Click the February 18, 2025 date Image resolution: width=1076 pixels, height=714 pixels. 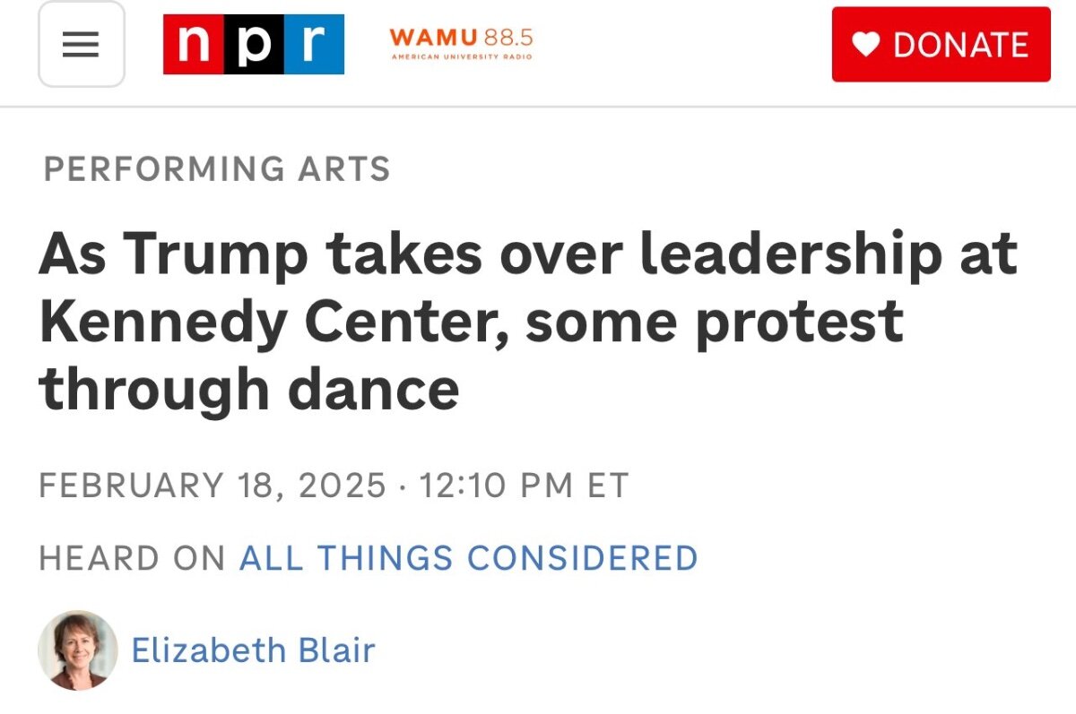coord(213,486)
